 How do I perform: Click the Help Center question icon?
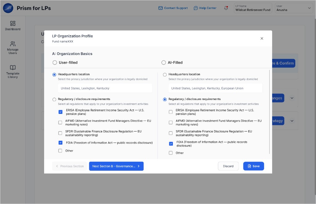[196, 8]
